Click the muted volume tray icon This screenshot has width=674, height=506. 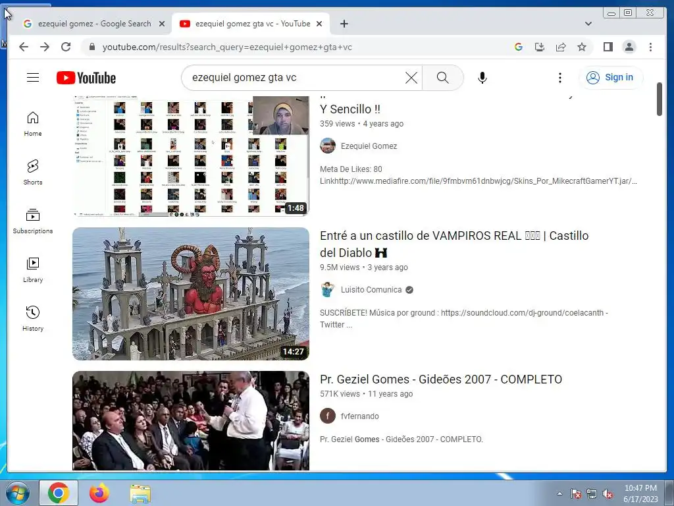click(x=608, y=493)
